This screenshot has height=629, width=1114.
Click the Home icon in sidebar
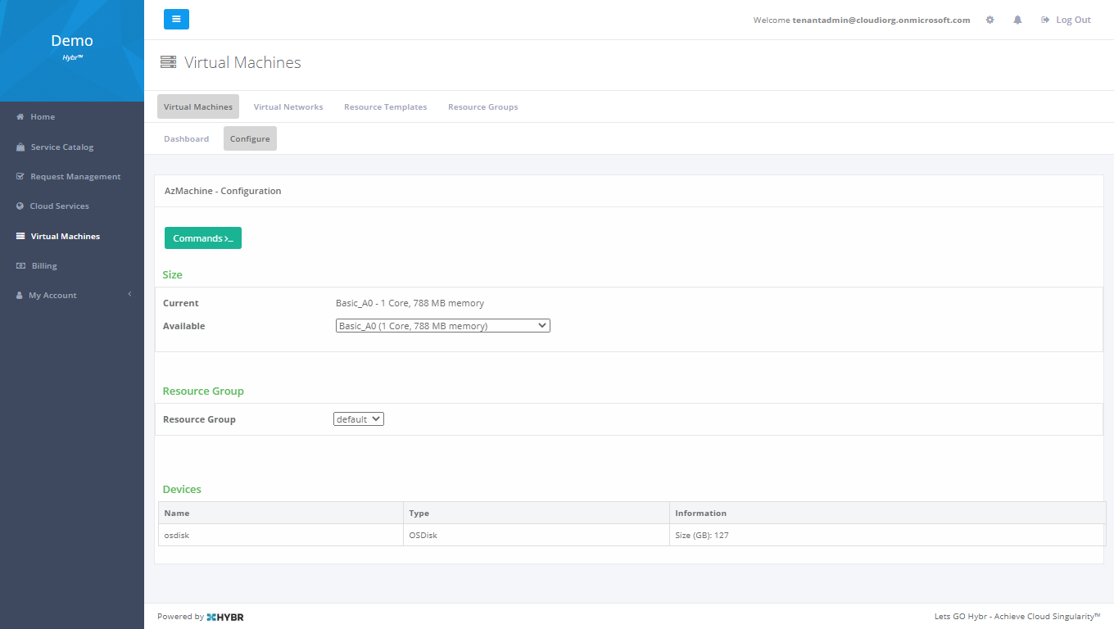[20, 117]
